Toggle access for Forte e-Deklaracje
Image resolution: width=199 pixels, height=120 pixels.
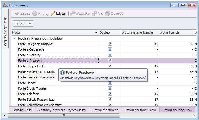click(x=110, y=49)
